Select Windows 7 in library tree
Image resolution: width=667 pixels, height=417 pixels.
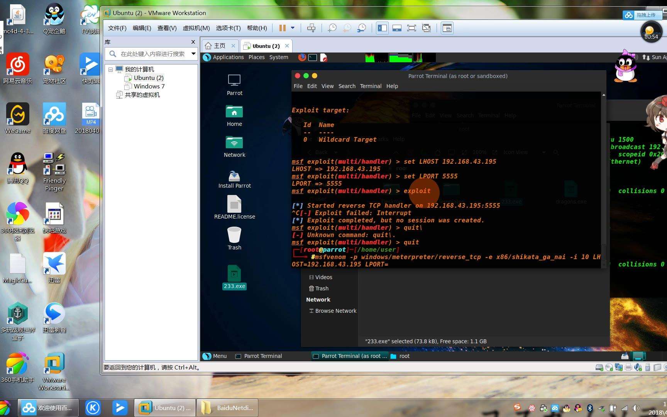(149, 86)
